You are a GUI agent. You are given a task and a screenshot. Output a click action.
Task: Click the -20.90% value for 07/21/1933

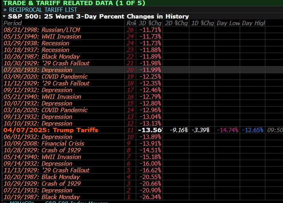click(150, 190)
